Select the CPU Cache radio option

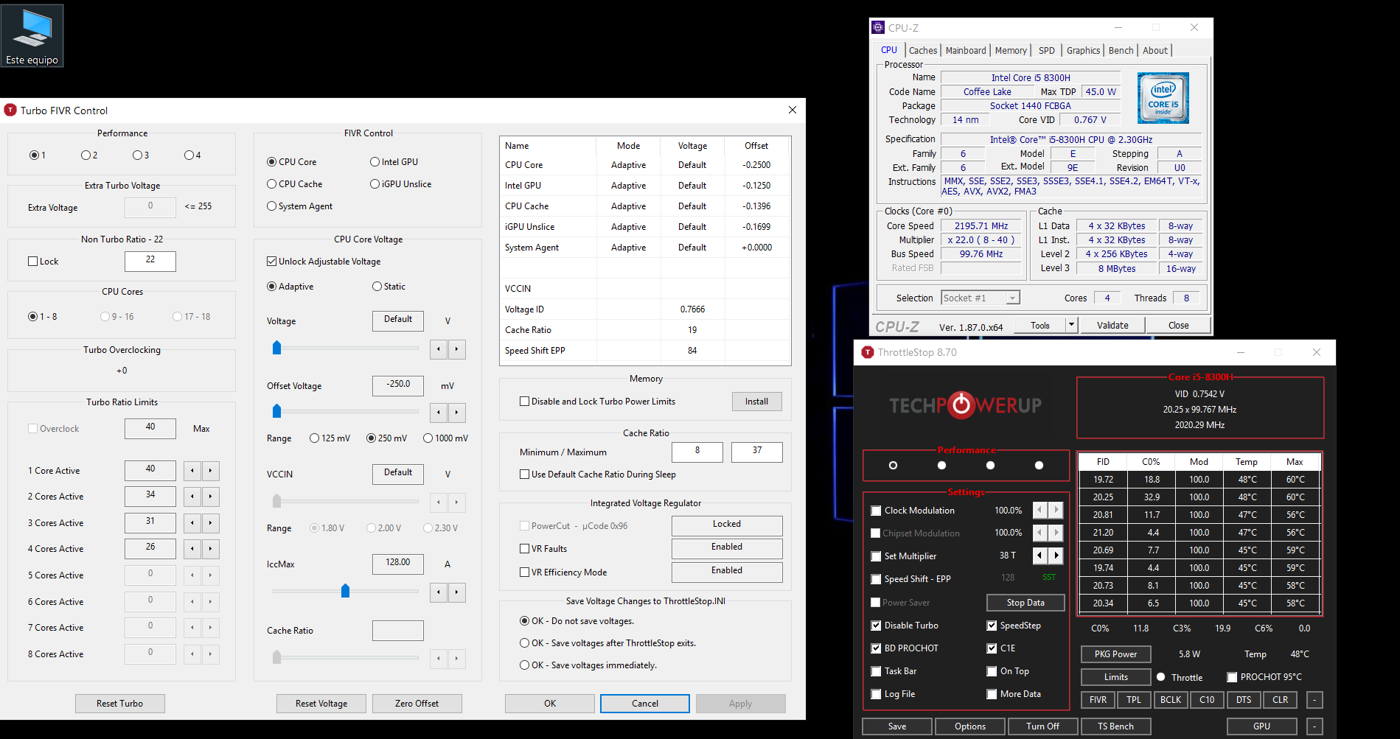pos(272,184)
